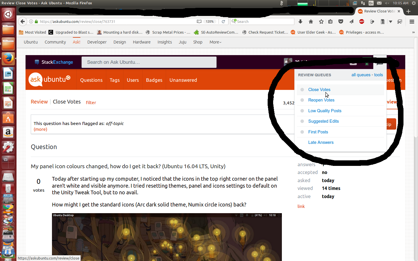Viewport: 418px width, 261px height.
Task: Open Hardware in the Ubuntu nav bar
Action: (x=142, y=42)
